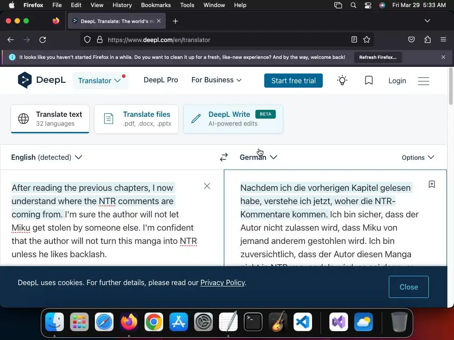The width and height of the screenshot is (454, 340).
Task: Dismiss the Refresh Firefox notification bar
Action: tap(443, 57)
